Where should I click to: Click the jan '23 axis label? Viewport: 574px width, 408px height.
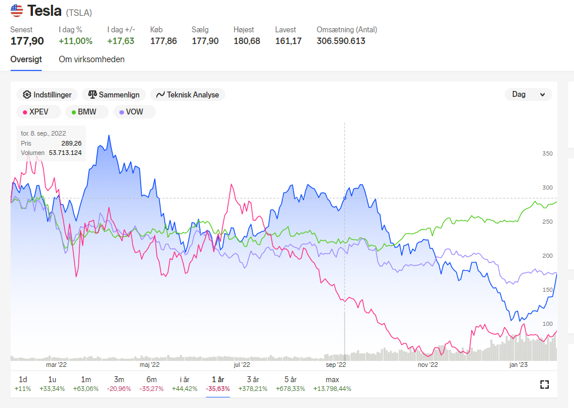[x=518, y=365]
